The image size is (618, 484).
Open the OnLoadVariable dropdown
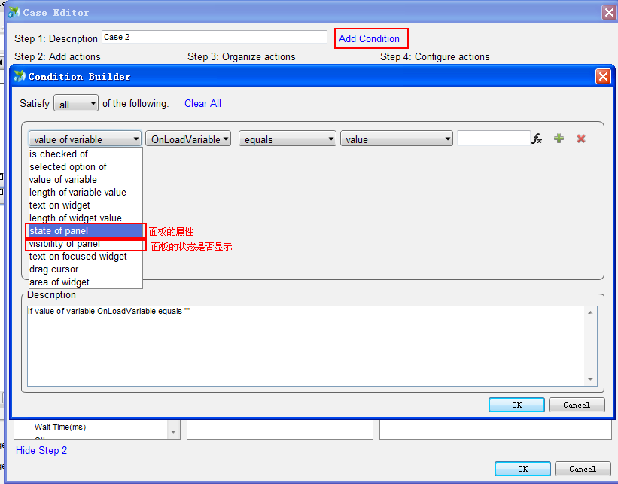tap(188, 139)
